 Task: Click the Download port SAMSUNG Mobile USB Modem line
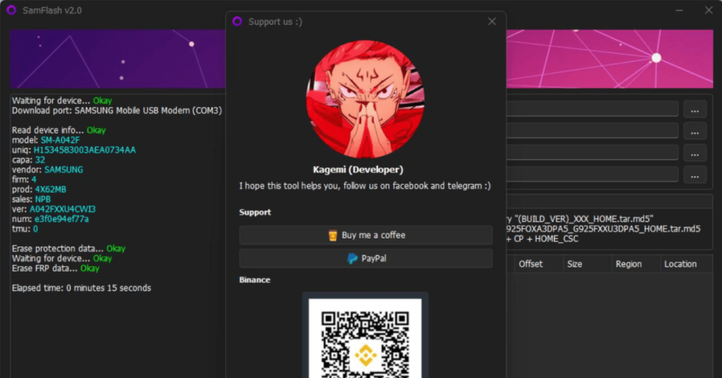tap(117, 111)
